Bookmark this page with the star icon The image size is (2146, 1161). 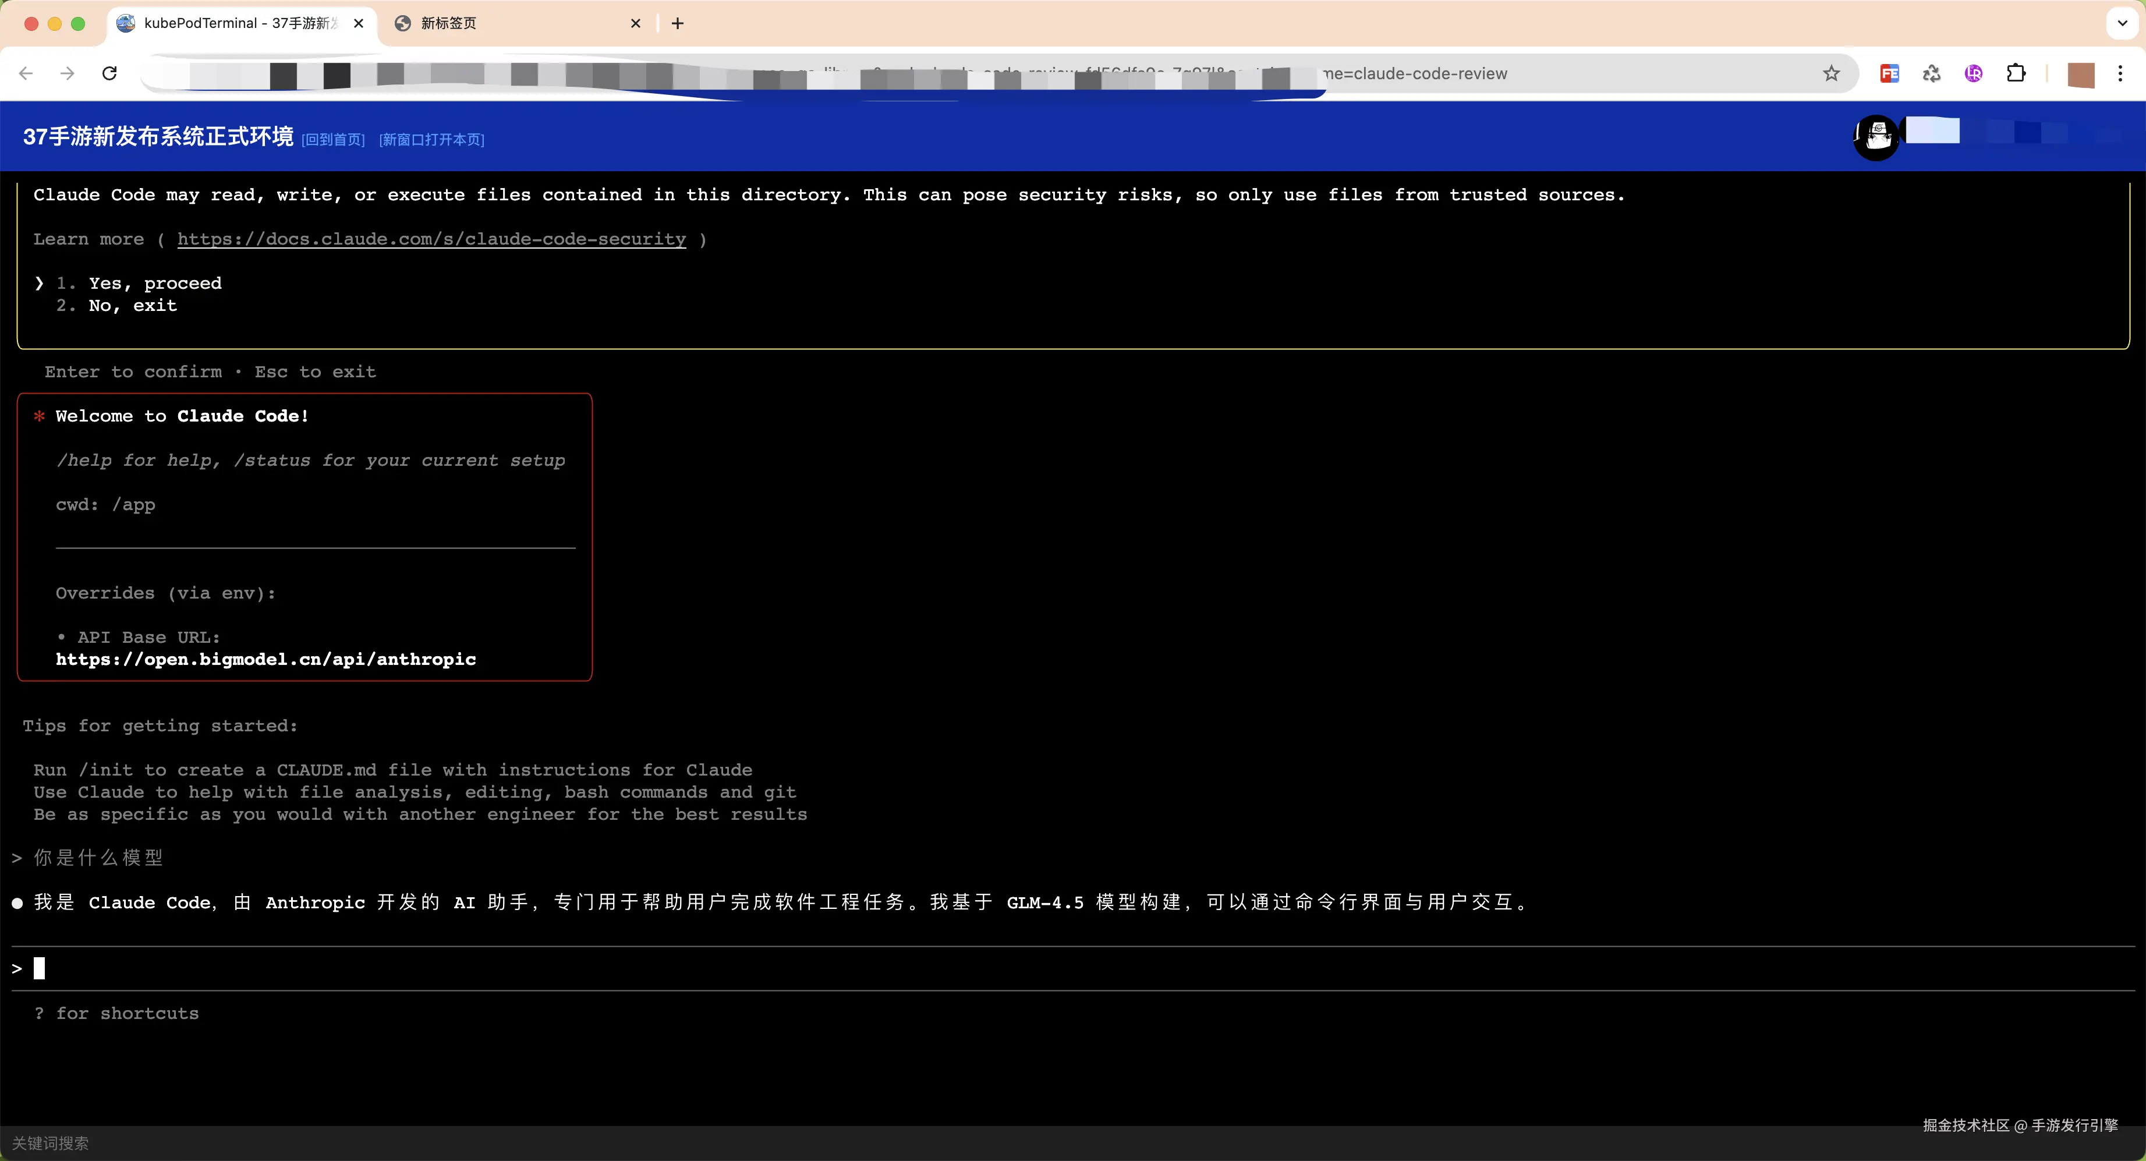1831,73
